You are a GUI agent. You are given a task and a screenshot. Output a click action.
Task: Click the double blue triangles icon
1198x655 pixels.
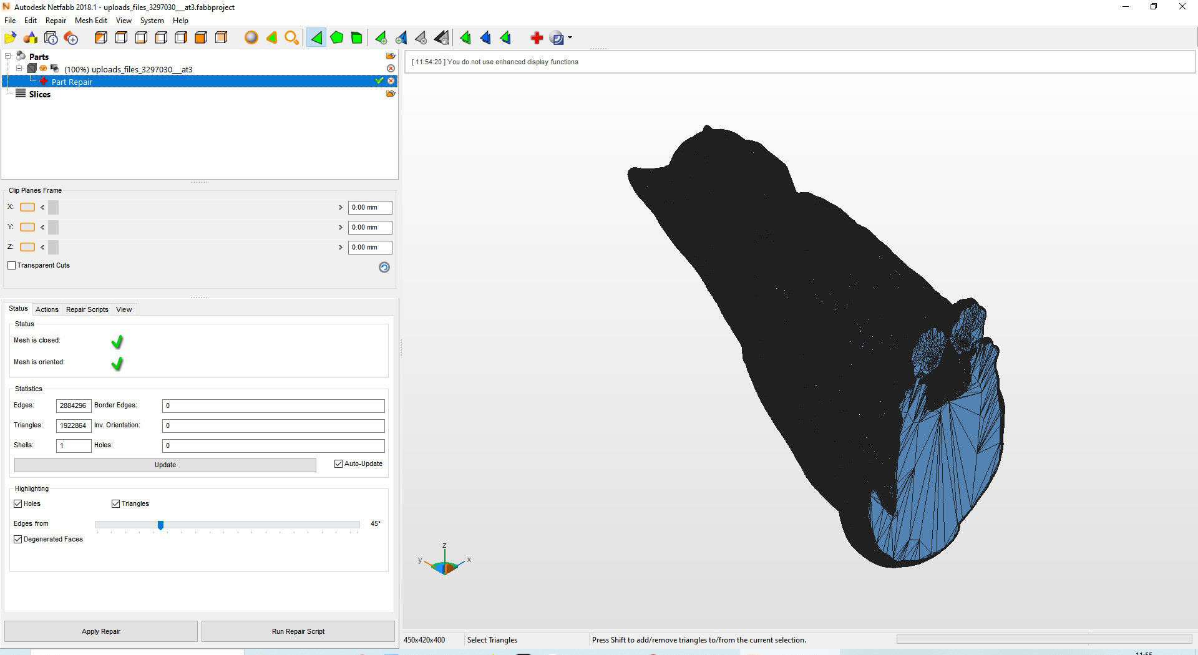point(485,38)
